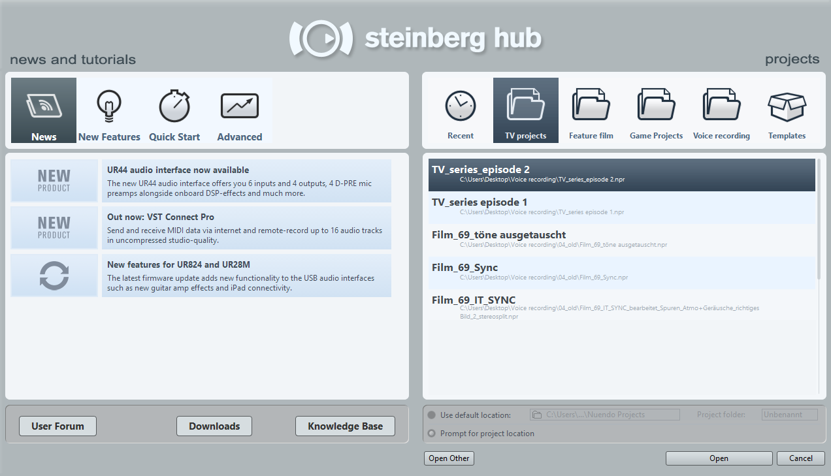Click the Project folder name field
This screenshot has height=476, width=831.
click(x=790, y=415)
